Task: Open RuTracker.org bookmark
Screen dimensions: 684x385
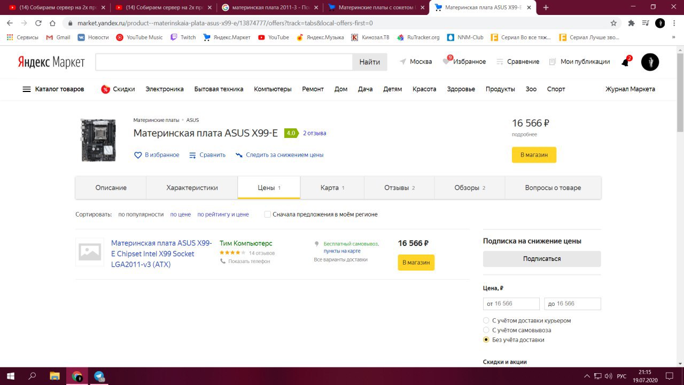Action: point(418,37)
